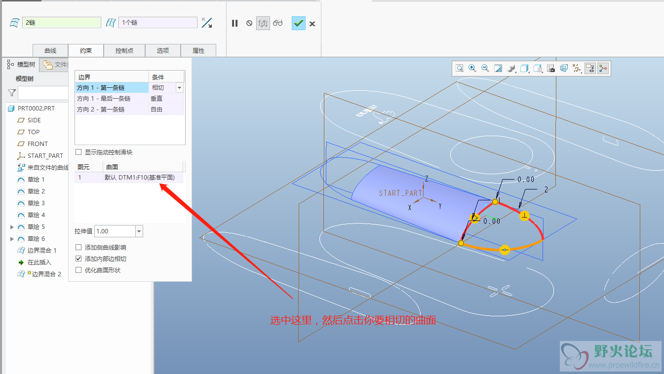
Task: Click the blend approximation direction arrows icon
Action: (207, 23)
